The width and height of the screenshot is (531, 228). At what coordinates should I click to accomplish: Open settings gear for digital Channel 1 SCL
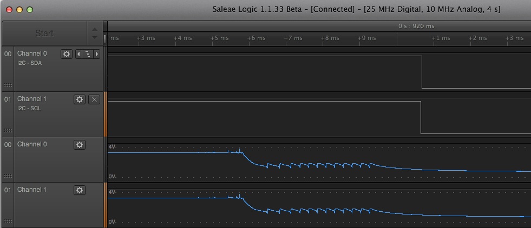pyautogui.click(x=80, y=99)
